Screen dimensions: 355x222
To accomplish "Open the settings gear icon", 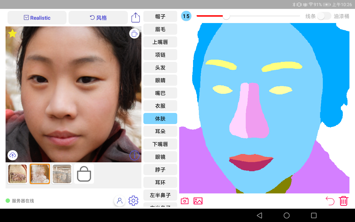I will click(133, 201).
